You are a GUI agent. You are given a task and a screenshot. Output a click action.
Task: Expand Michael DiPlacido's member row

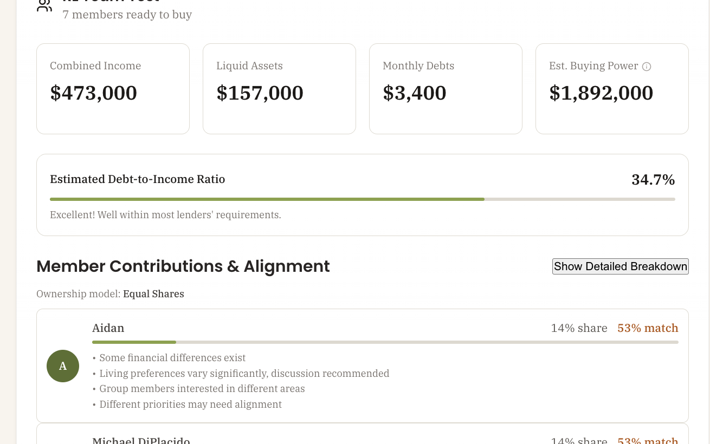(363, 439)
